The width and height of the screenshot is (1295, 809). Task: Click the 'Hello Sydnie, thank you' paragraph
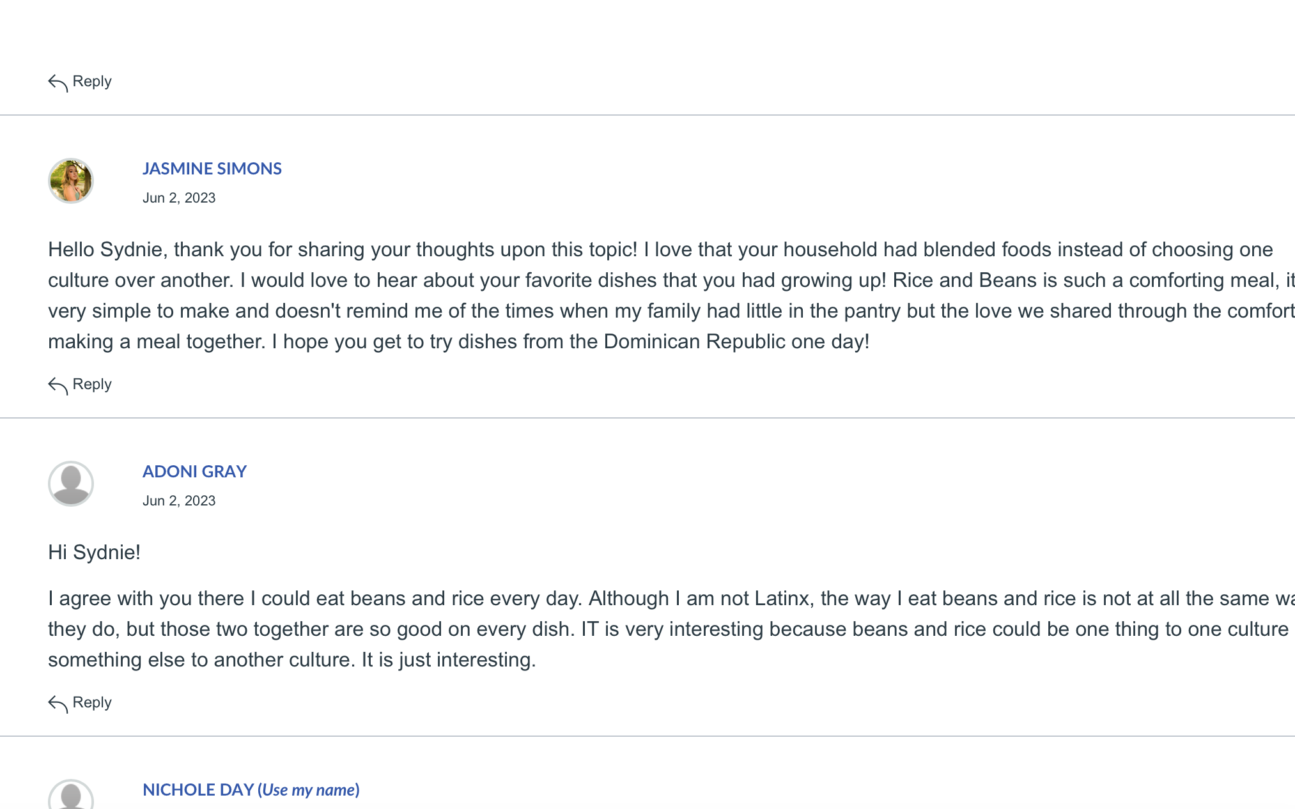671,295
